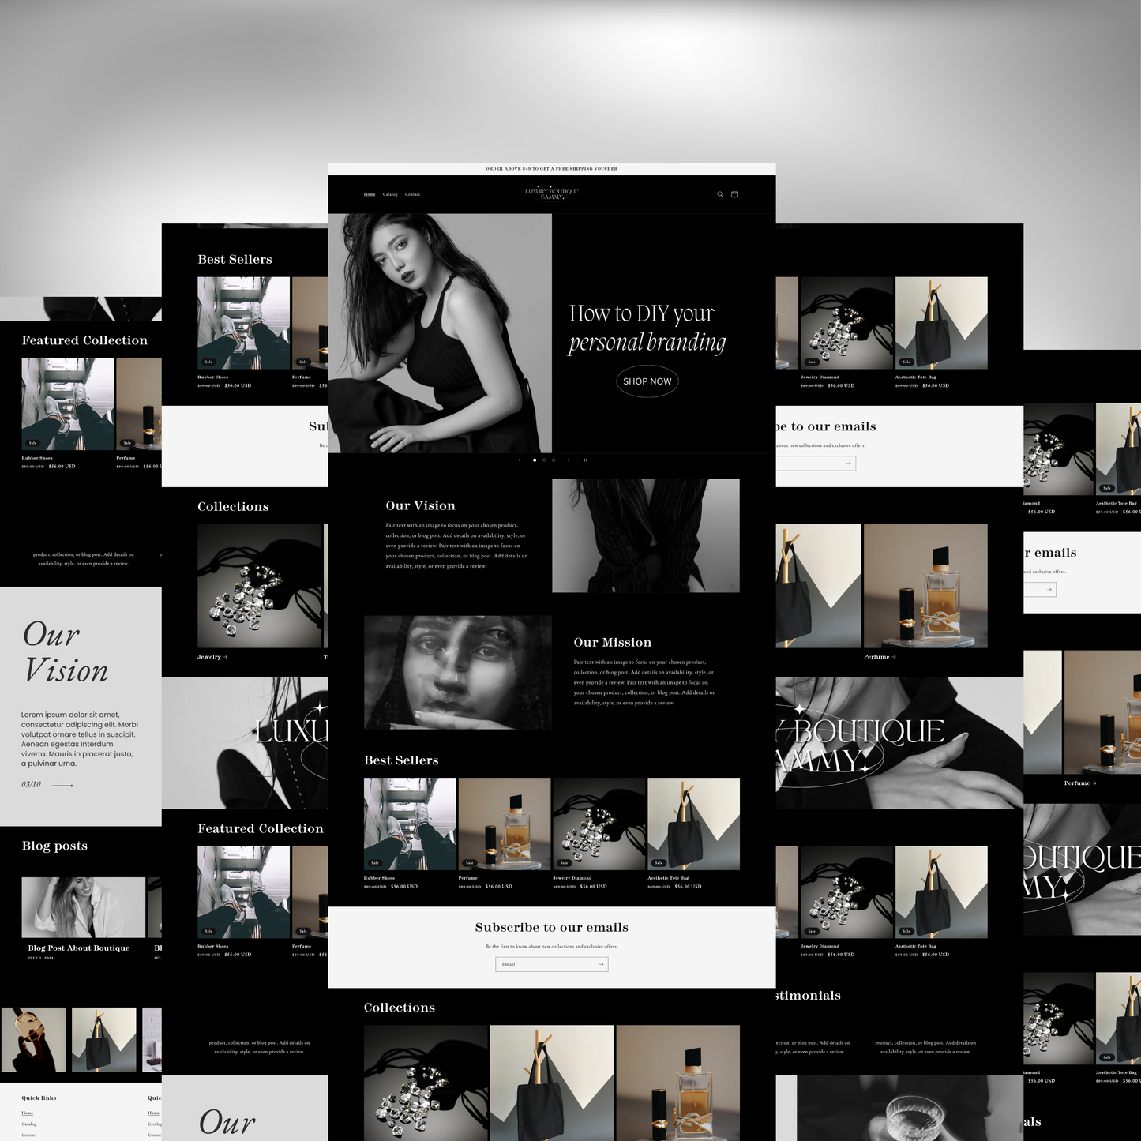Open tote bag thumbnail above Quick links
The image size is (1141, 1141).
click(104, 1039)
